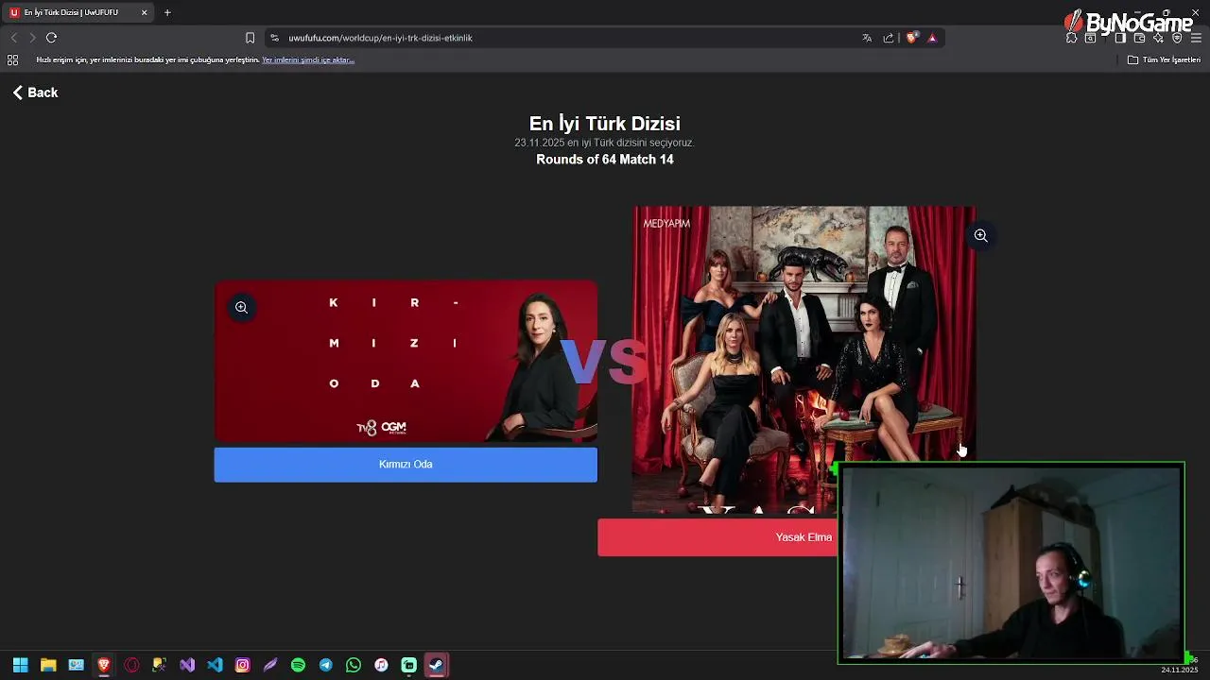Vote for Yasak Elma red button
This screenshot has width=1210, height=680.
click(717, 537)
